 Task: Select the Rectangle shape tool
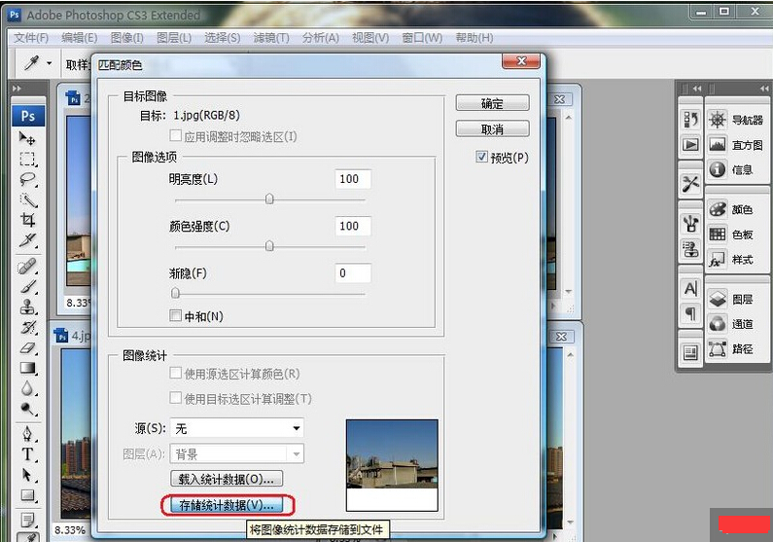click(27, 495)
